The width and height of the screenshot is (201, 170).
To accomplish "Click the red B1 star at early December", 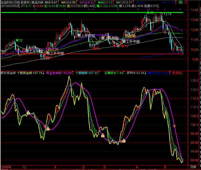I will 24,53.
